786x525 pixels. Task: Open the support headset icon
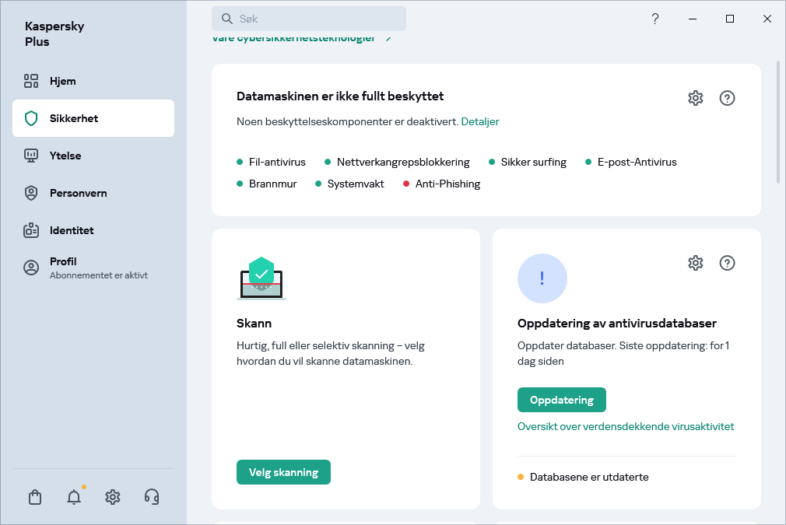click(153, 497)
